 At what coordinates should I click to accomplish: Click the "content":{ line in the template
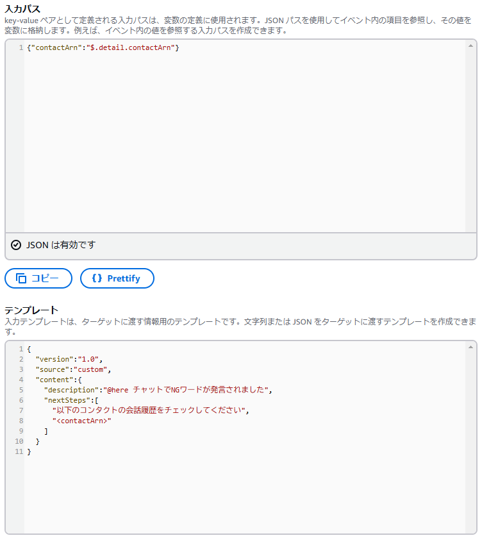click(x=58, y=380)
